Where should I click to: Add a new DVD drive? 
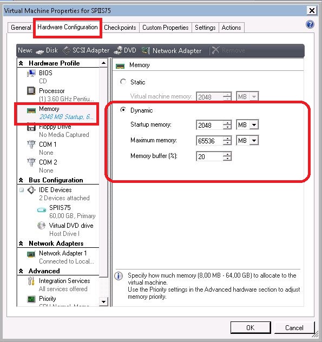[125, 50]
